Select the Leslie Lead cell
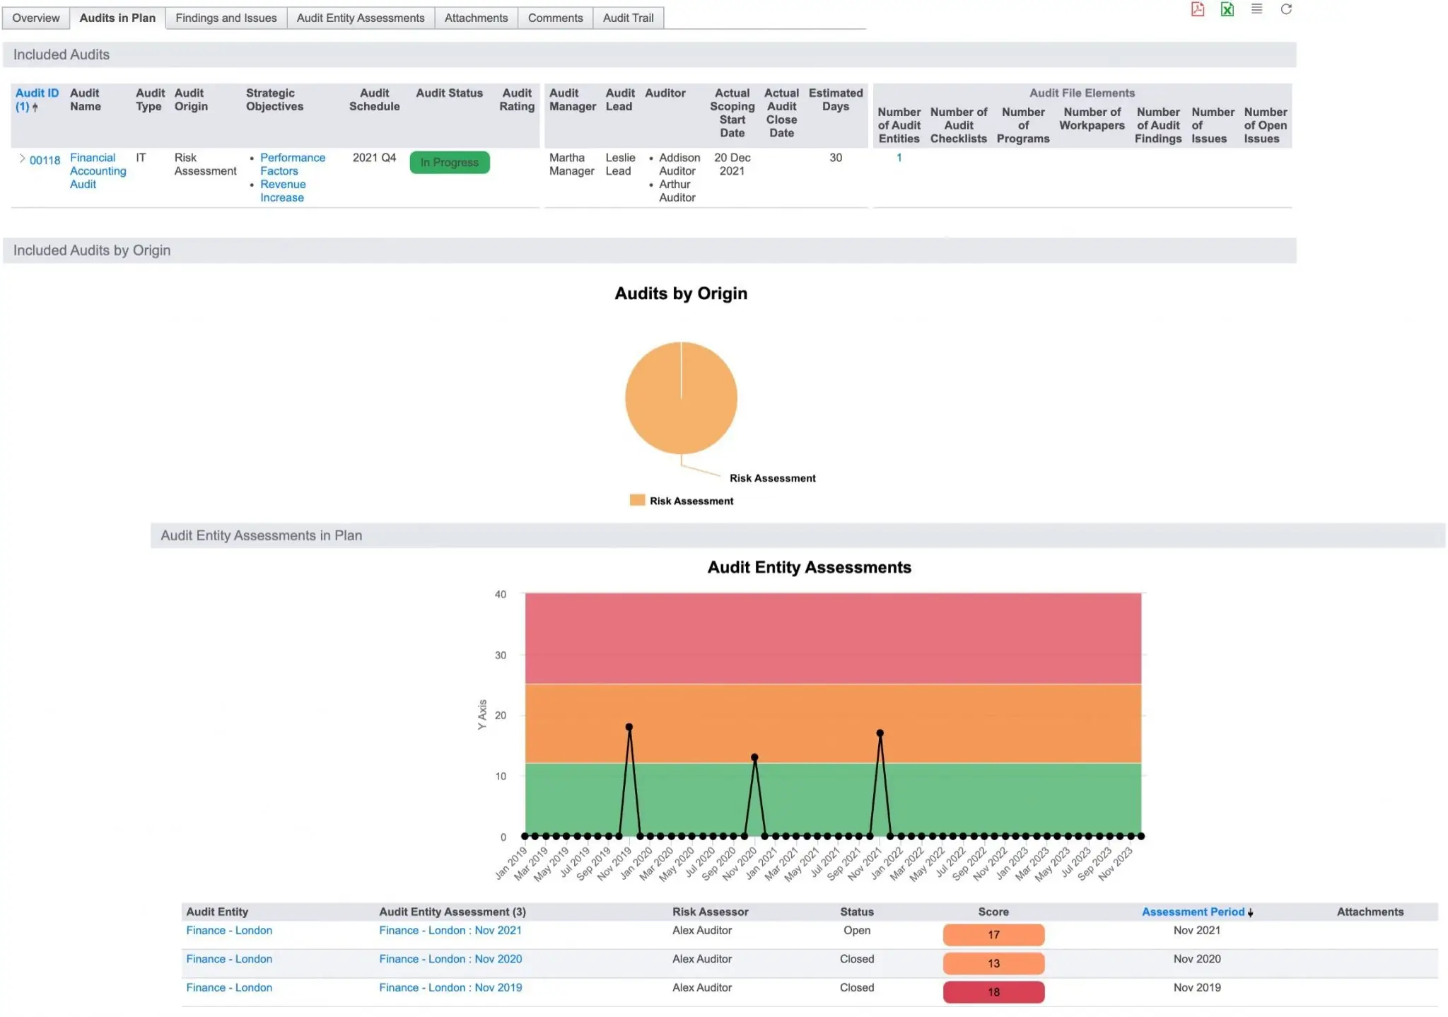 click(620, 164)
